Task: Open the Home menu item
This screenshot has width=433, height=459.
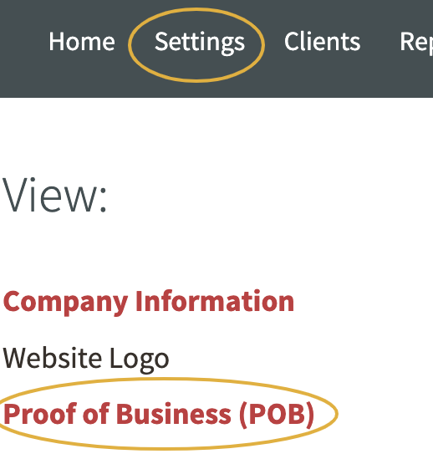Action: point(82,42)
